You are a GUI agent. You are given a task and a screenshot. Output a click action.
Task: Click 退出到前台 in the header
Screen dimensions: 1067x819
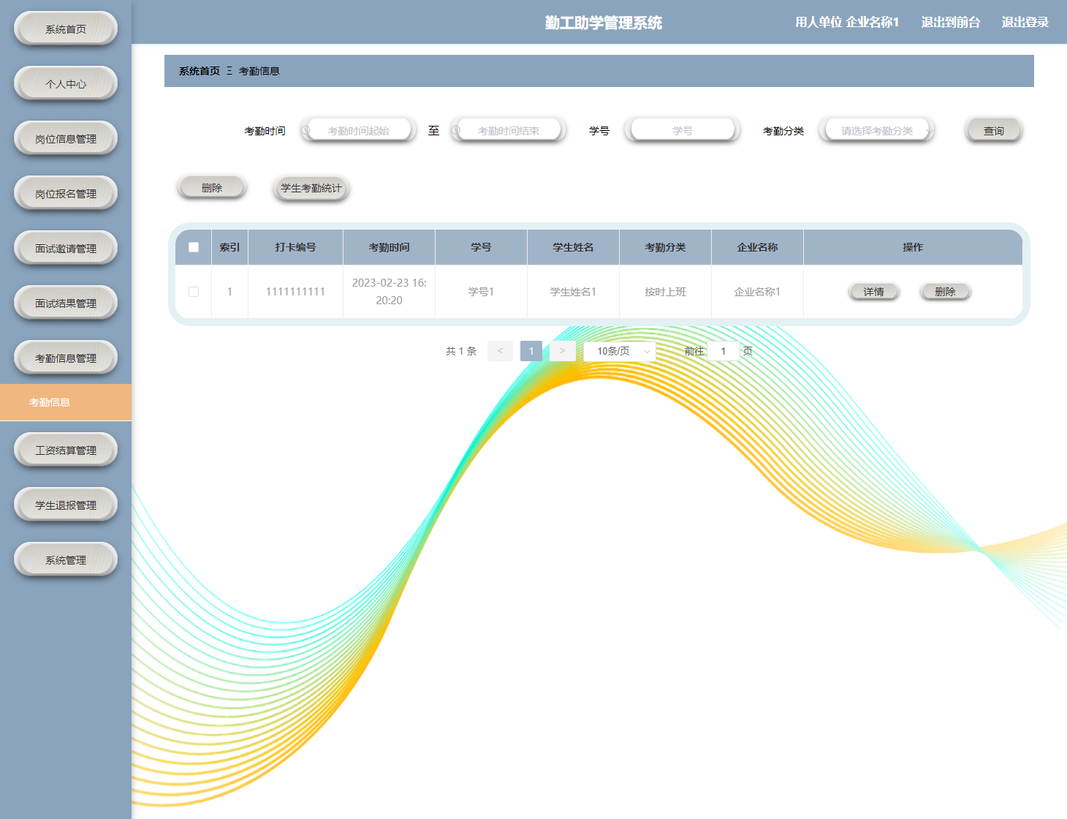[x=950, y=22]
